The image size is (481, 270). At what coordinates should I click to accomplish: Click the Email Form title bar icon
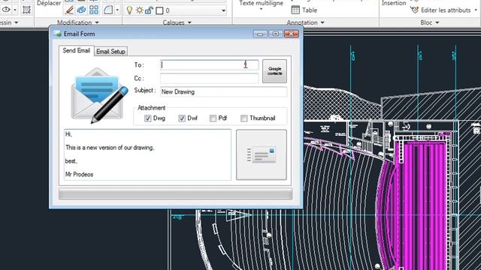(58, 34)
